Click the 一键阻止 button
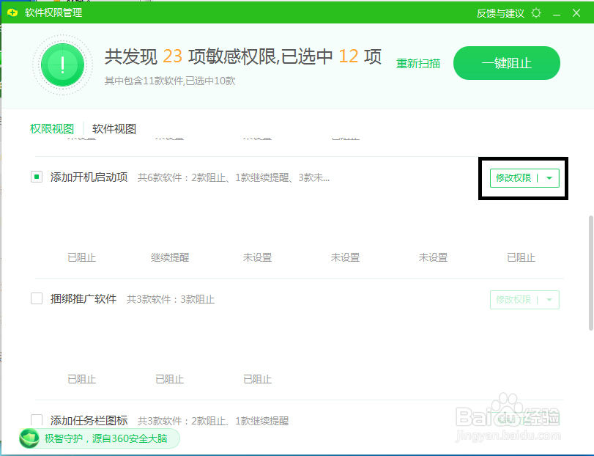This screenshot has height=456, width=594. (x=507, y=63)
